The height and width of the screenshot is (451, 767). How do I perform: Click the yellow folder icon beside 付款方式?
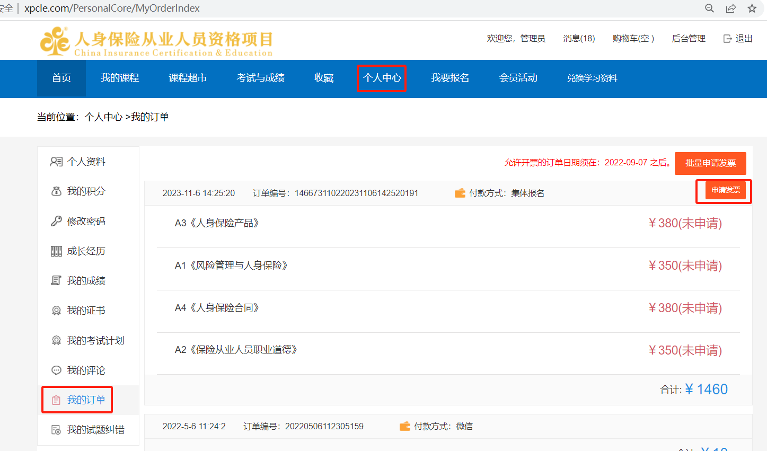pos(459,193)
